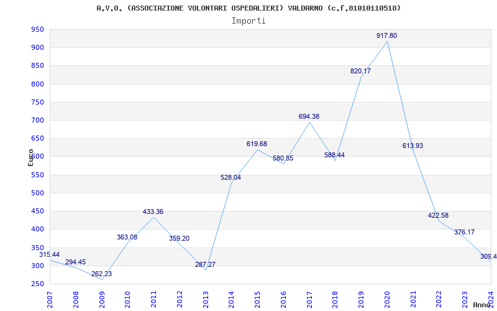
Task: Click x-axis year 2018
Action: (x=335, y=299)
